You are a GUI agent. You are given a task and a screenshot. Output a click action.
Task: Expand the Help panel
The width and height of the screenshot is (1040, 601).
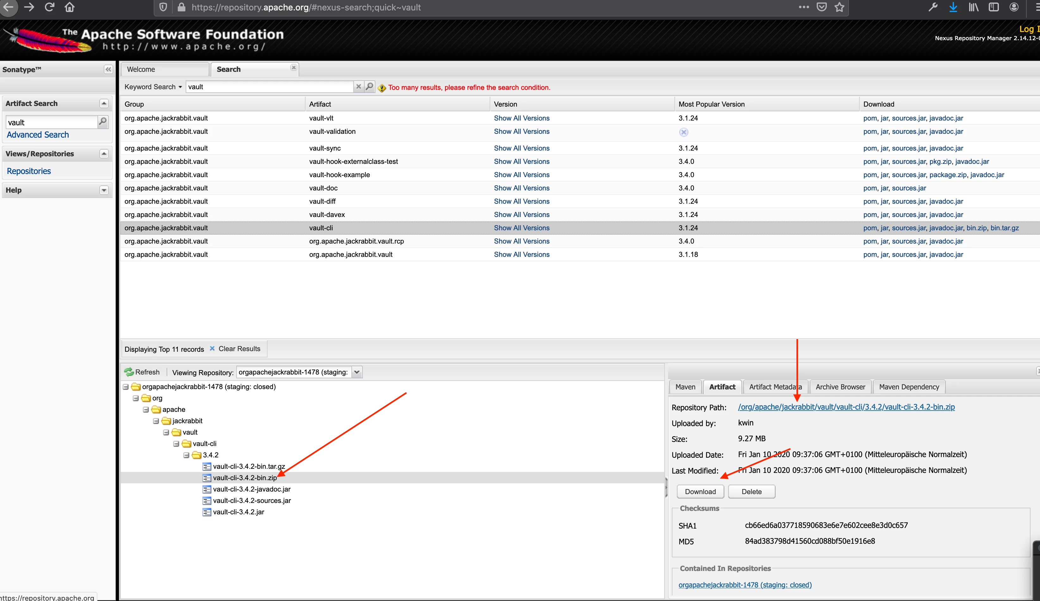[x=104, y=190]
